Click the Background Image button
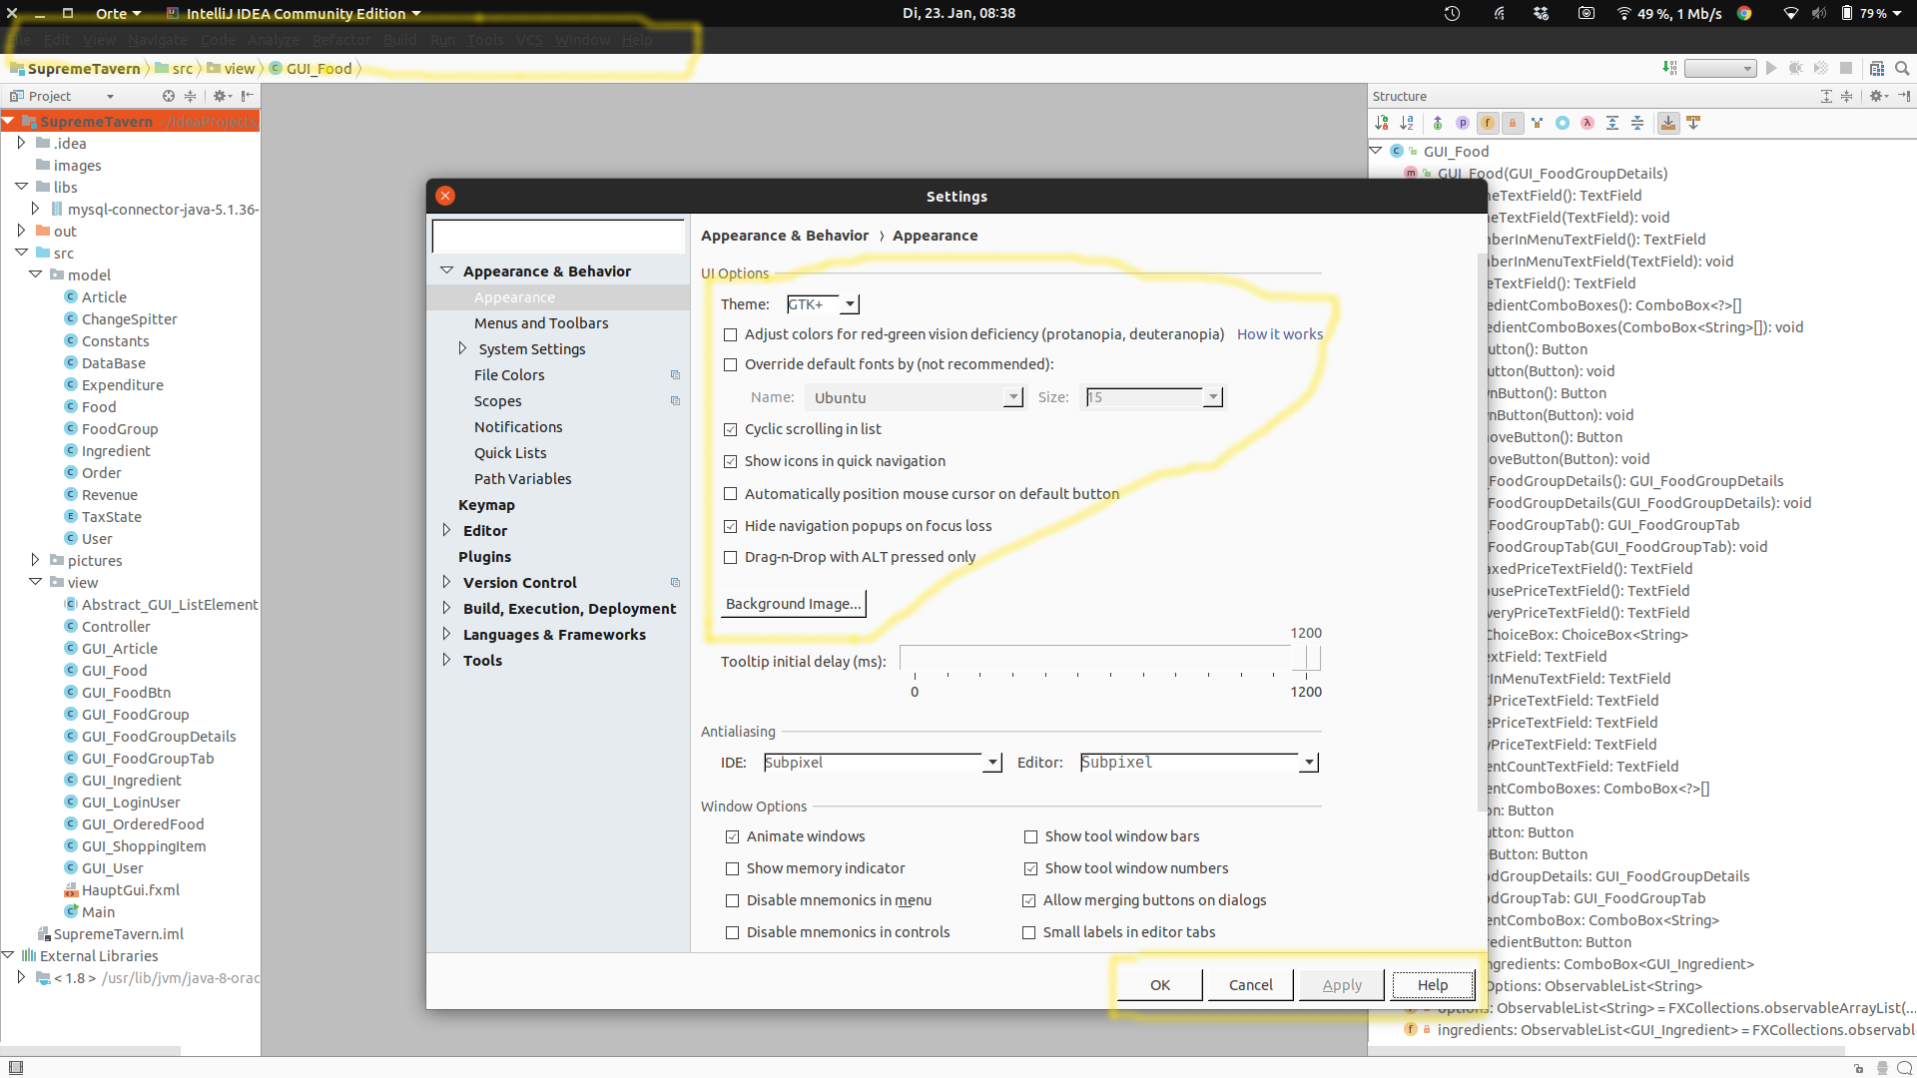 click(x=793, y=604)
